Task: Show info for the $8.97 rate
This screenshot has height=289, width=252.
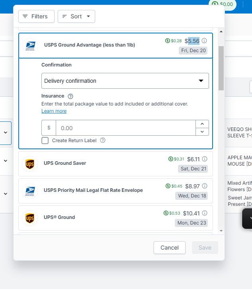Action: point(205,186)
